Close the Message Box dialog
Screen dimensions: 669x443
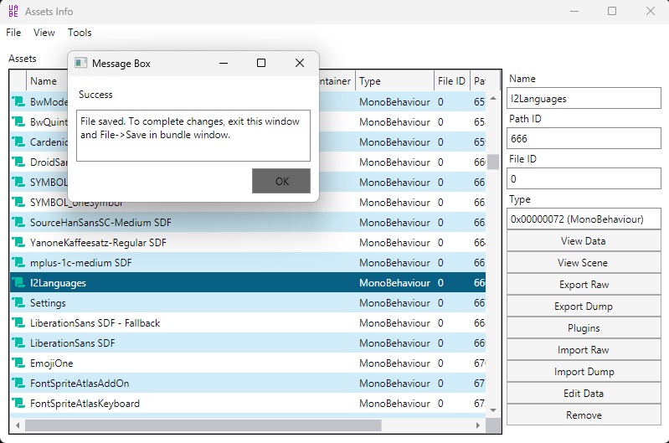point(300,63)
